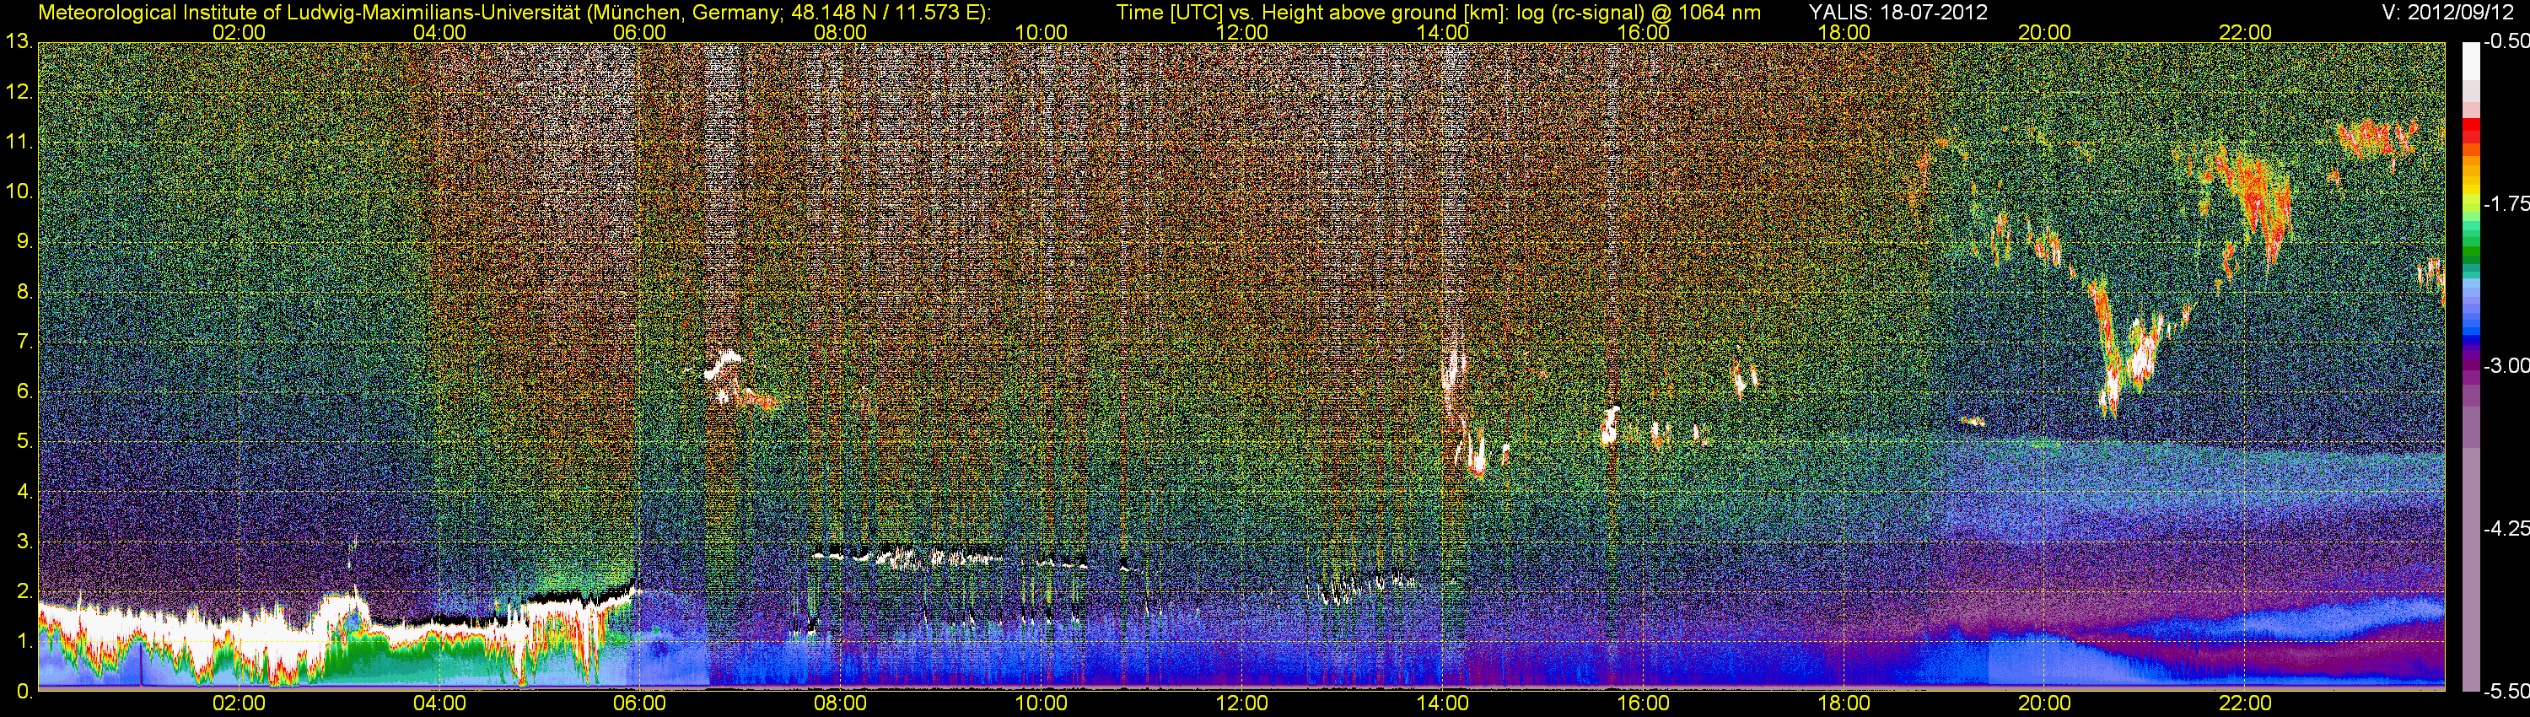
Task: Click the -4.25 color scale value
Action: (x=2506, y=528)
